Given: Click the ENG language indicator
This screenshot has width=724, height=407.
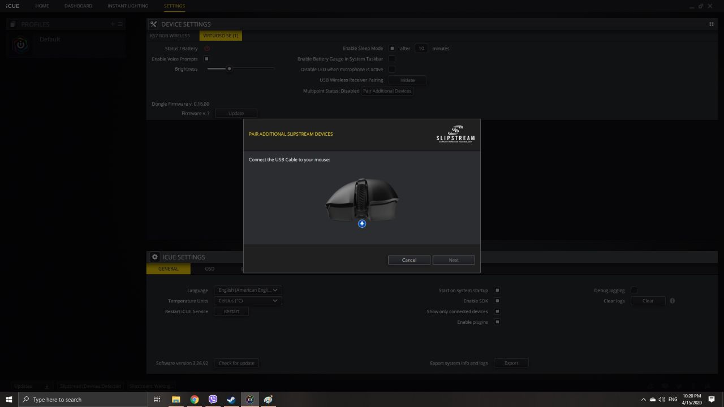Looking at the screenshot, I should click(x=673, y=400).
